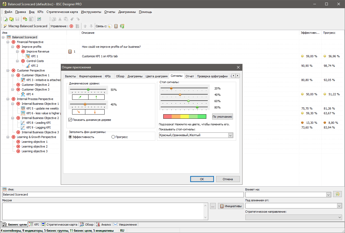This screenshot has height=233, width=345.
Task: Click the clipboard initiatives icon beside Связь с
Action: (x=116, y=26)
